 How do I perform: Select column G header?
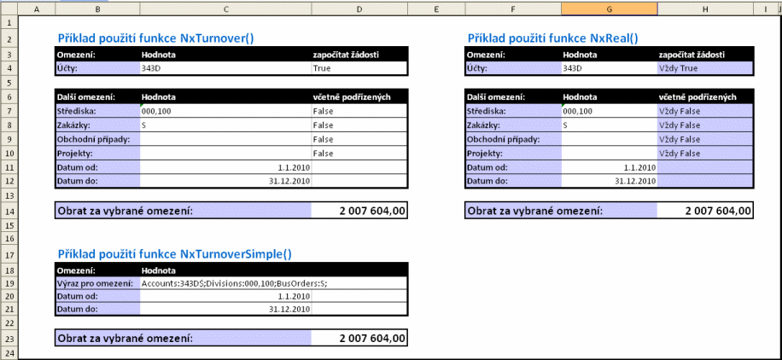pos(609,8)
